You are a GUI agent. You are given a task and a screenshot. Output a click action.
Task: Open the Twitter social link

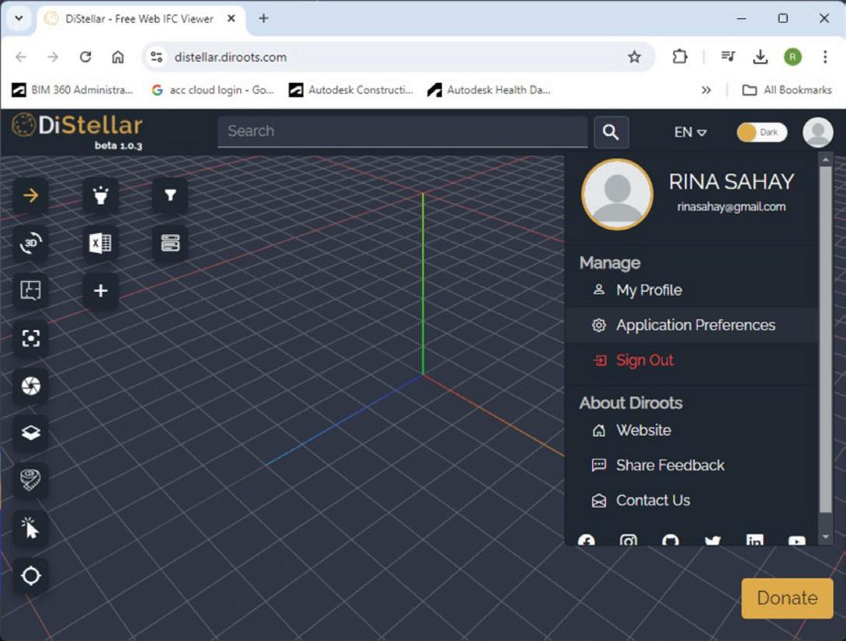(712, 539)
